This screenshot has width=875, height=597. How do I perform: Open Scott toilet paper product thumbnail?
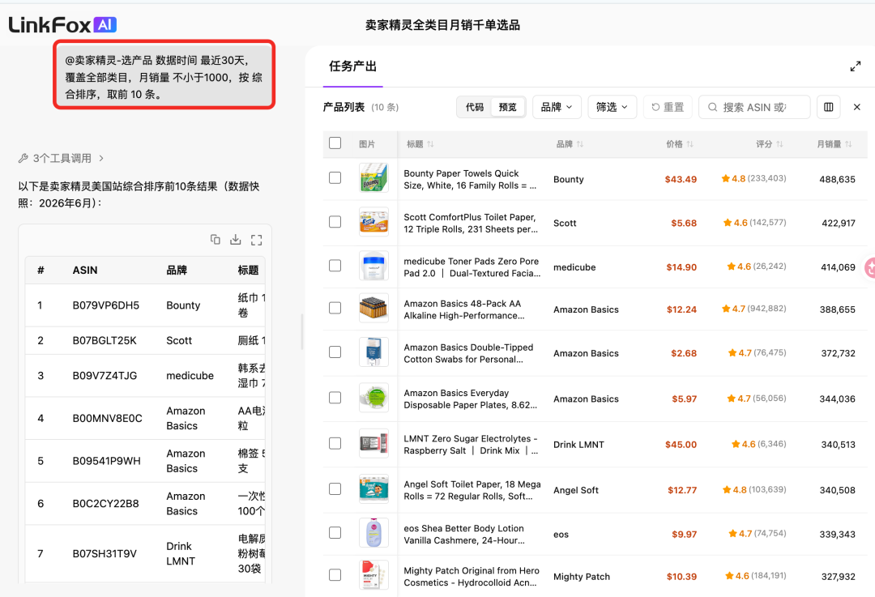coord(373,222)
